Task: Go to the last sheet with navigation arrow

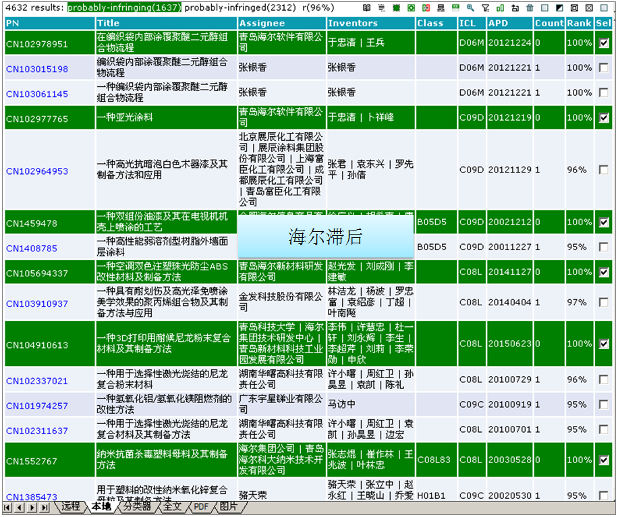Action: click(x=45, y=507)
